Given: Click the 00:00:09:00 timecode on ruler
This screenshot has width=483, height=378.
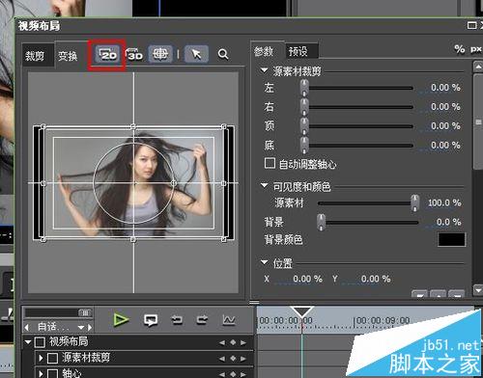Looking at the screenshot, I should [x=383, y=320].
